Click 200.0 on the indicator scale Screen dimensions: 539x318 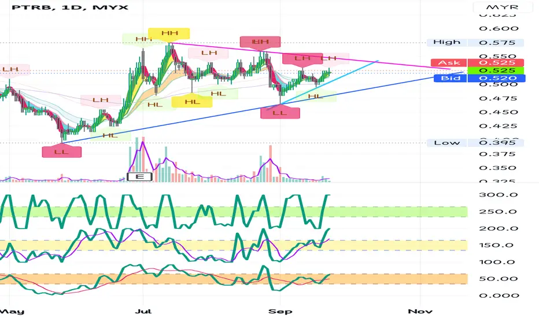point(499,228)
